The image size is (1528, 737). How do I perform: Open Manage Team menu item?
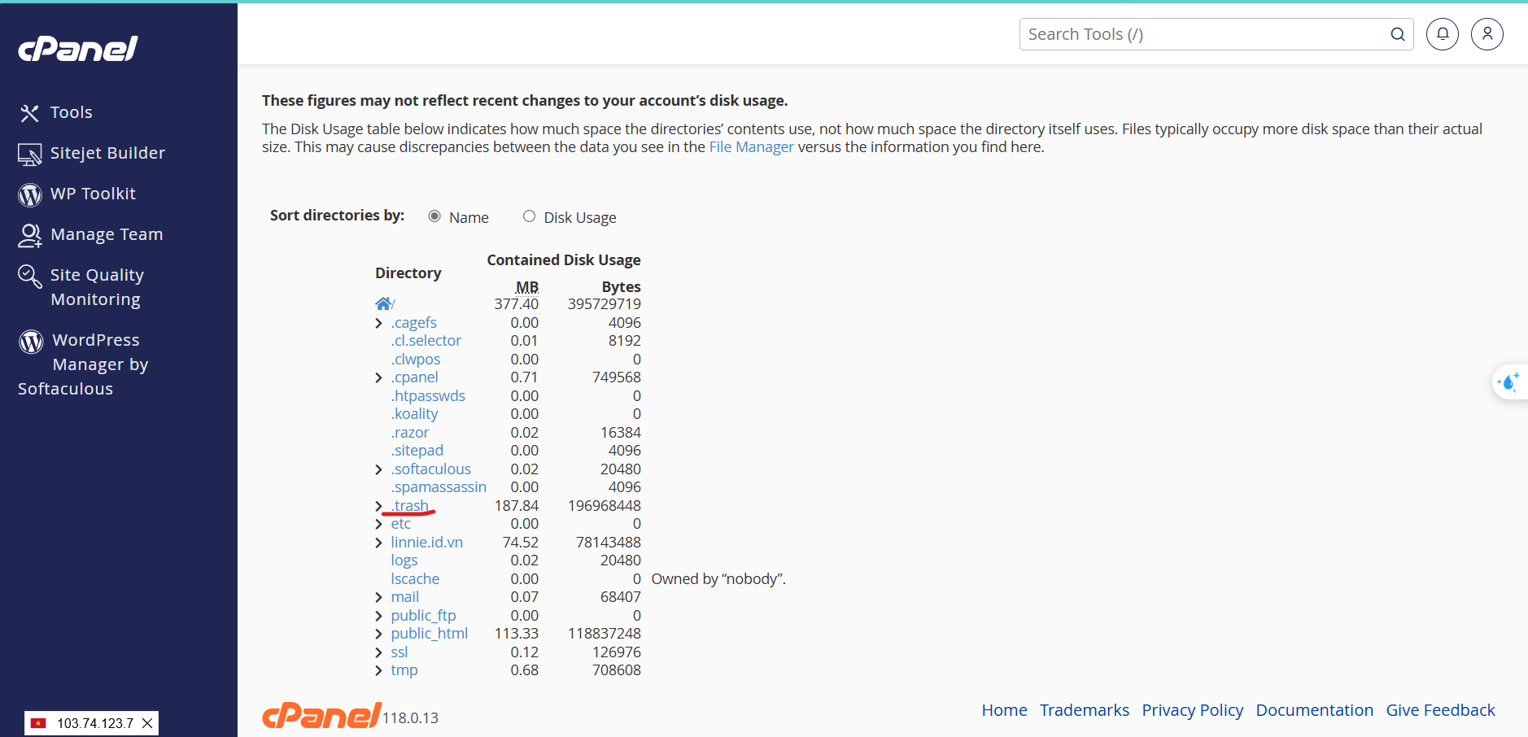click(x=107, y=234)
